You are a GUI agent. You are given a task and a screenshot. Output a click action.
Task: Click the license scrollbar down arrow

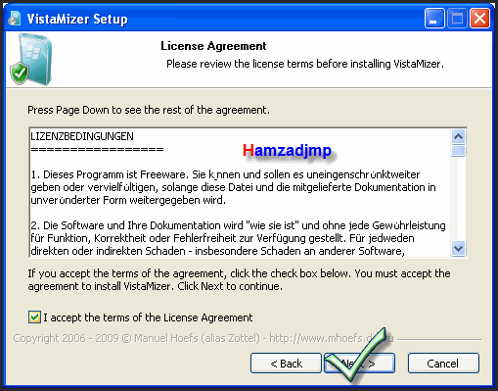(459, 249)
